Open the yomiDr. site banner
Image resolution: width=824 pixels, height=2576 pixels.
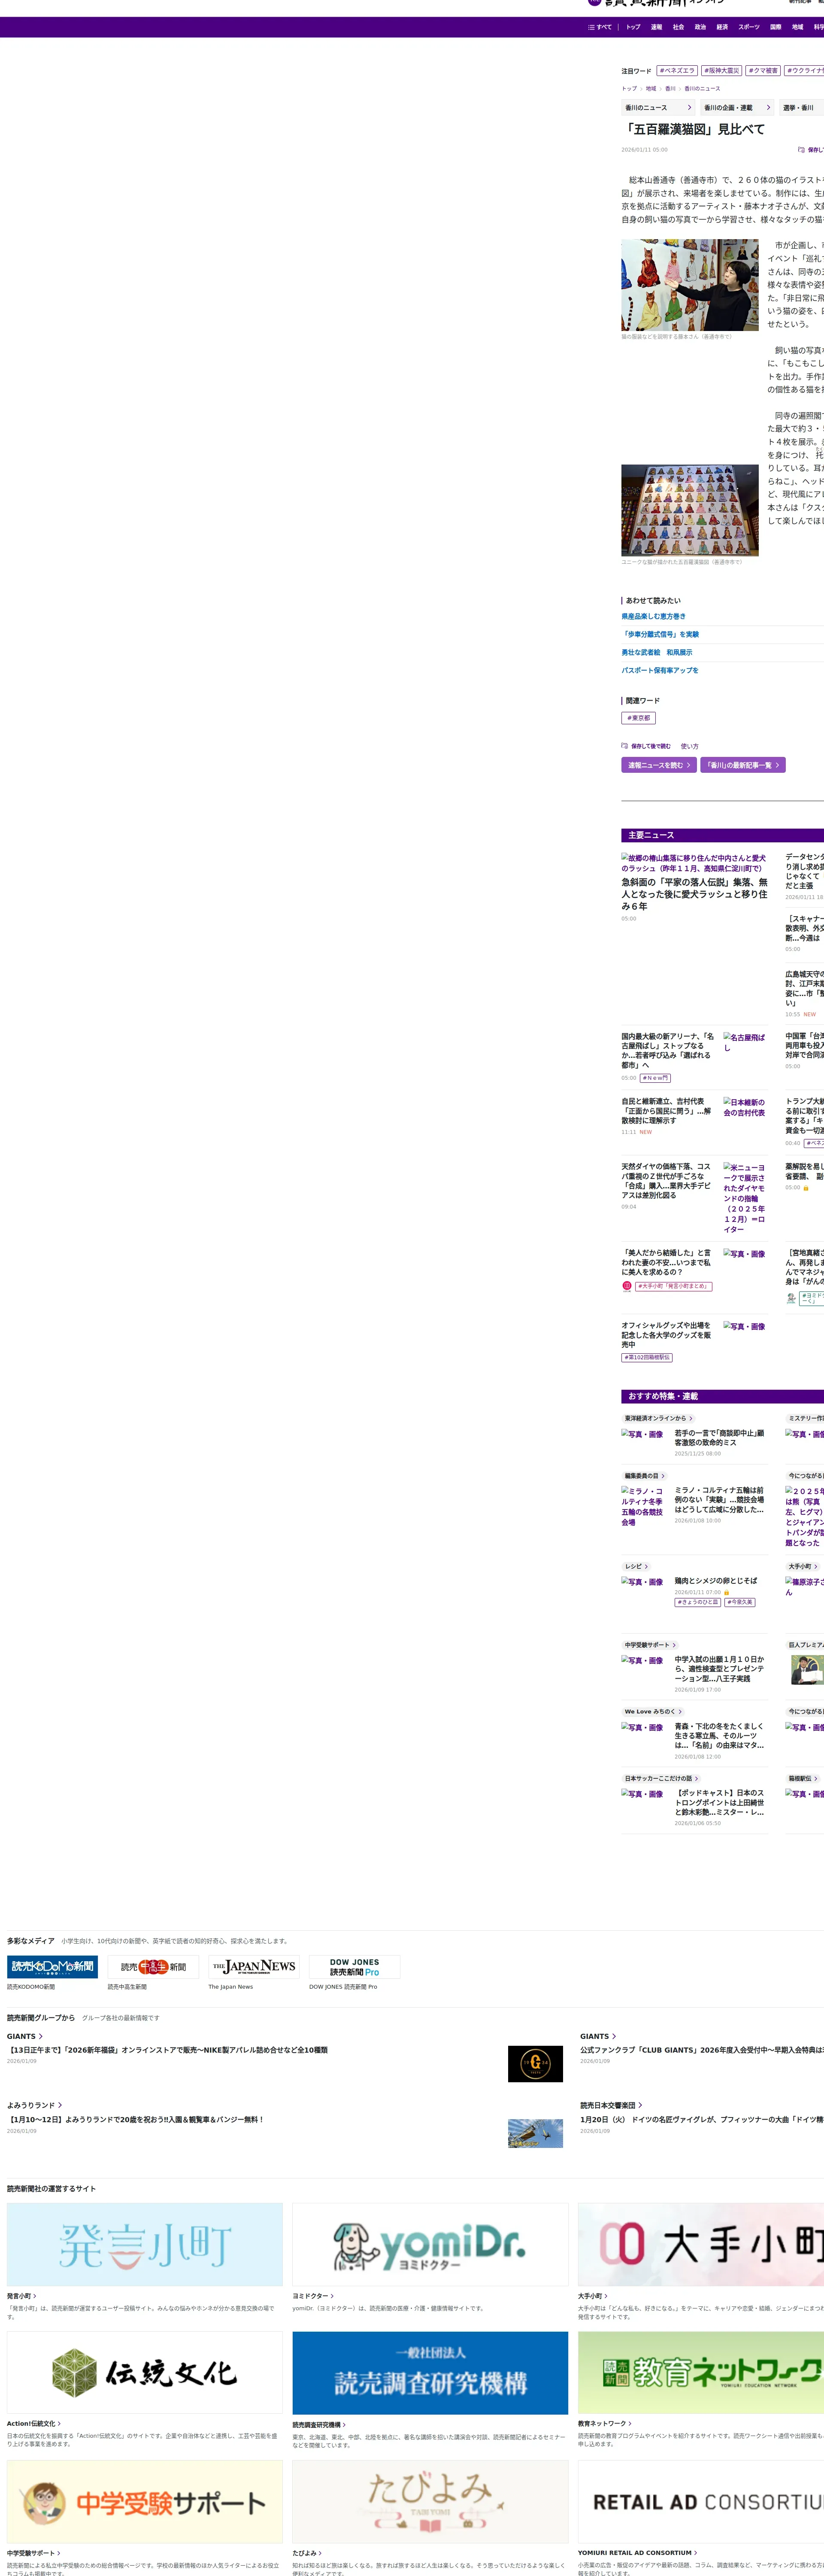point(430,2245)
